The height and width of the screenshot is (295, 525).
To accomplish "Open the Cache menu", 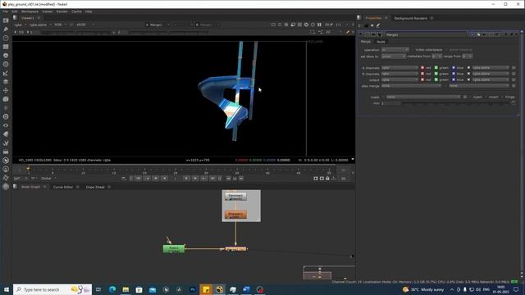I will point(76,11).
